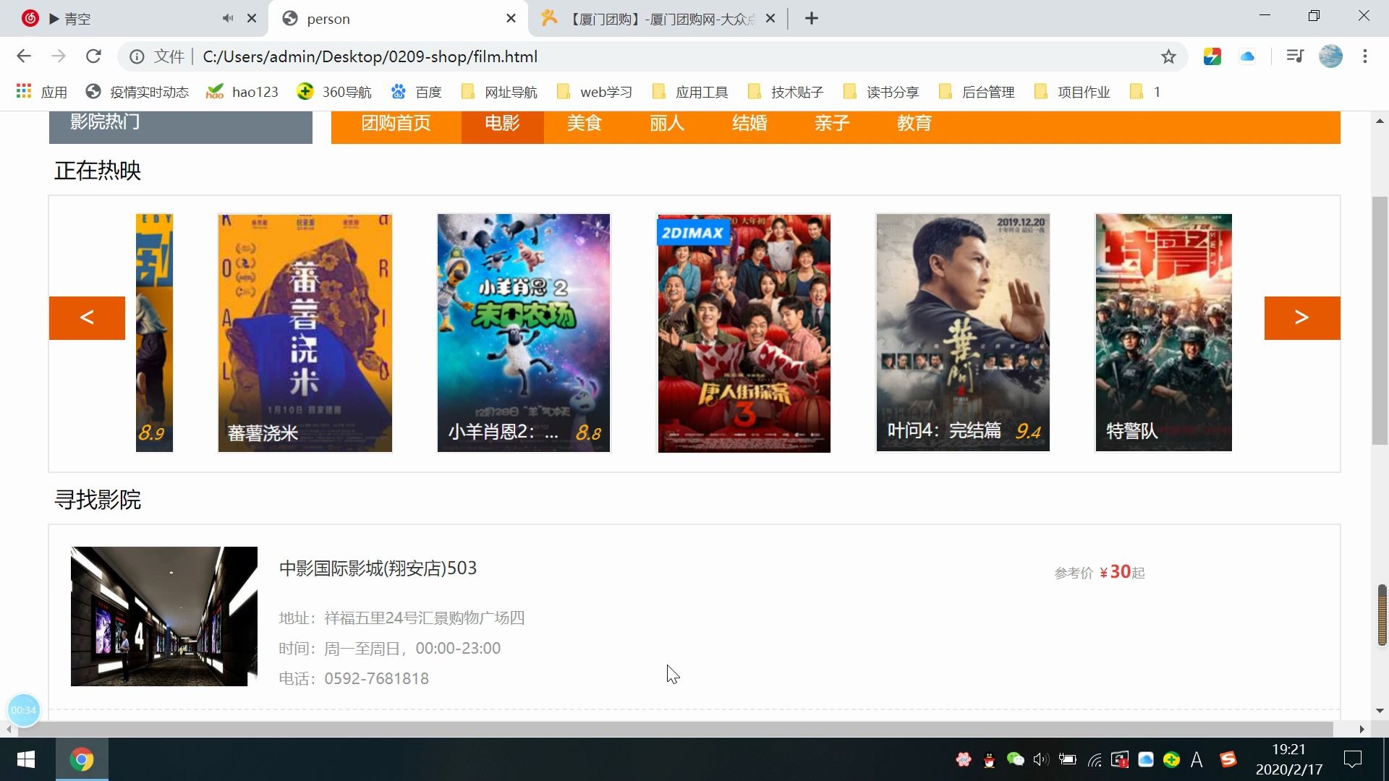The width and height of the screenshot is (1389, 781).
Task: Close the person tab
Action: (511, 18)
